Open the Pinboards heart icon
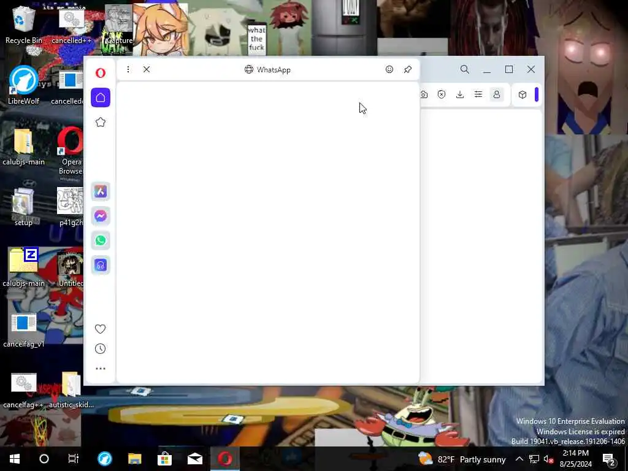628x471 pixels. pos(100,329)
